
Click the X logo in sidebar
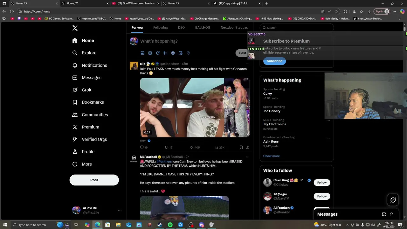(x=75, y=28)
